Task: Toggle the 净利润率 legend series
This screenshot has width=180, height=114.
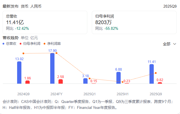Action: [52, 44]
